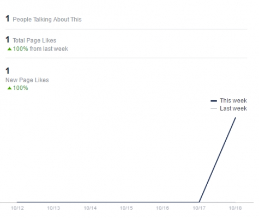Click green arrow beside 100% from last week
259x218 pixels.
(x=9, y=49)
